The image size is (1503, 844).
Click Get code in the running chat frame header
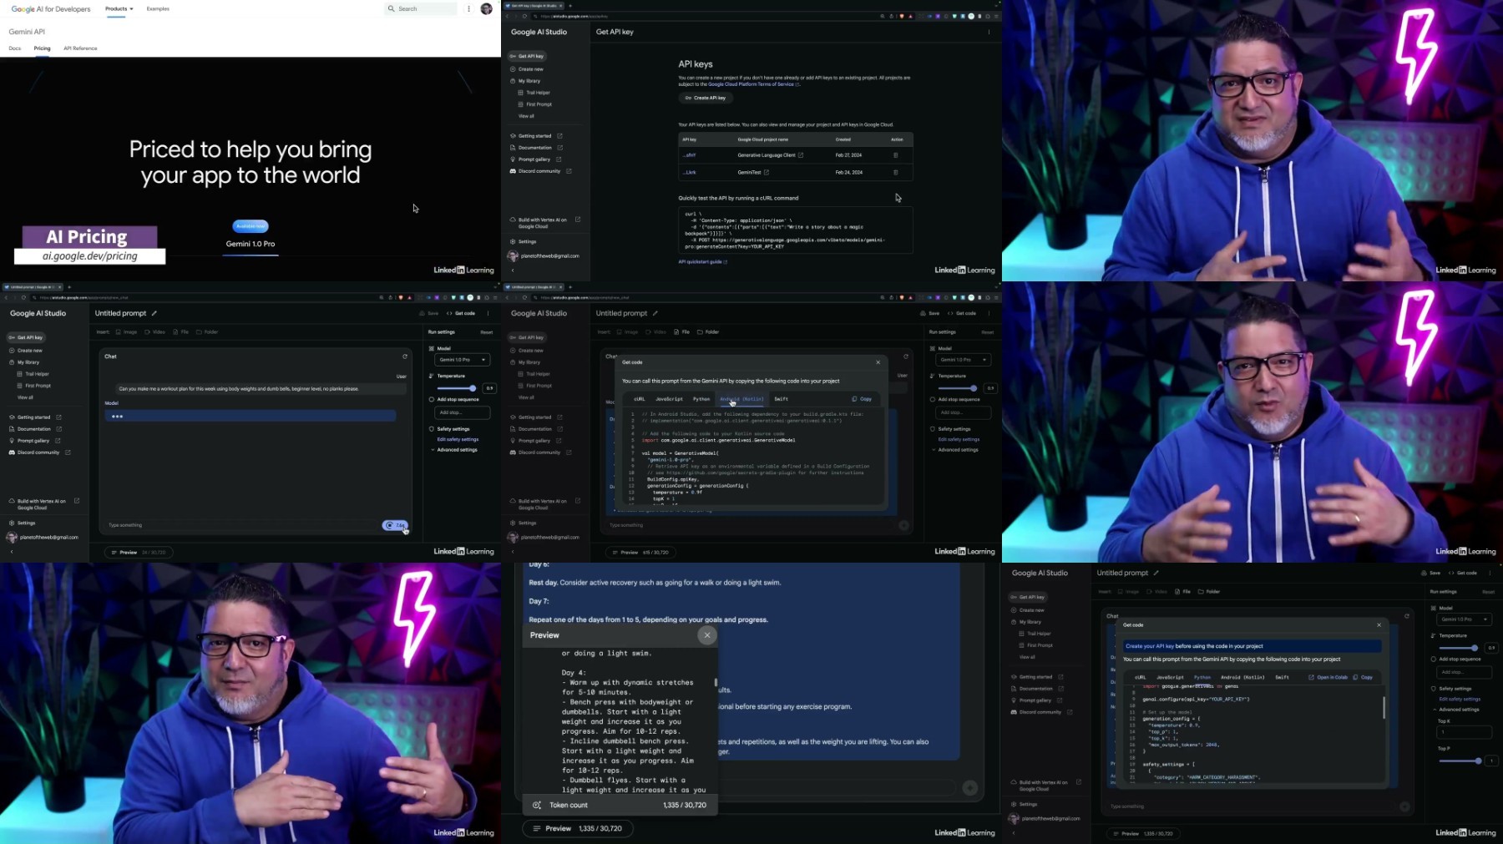pyautogui.click(x=462, y=314)
